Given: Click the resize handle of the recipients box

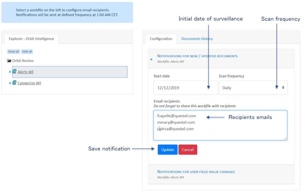Looking at the screenshot, I should click(285, 138).
